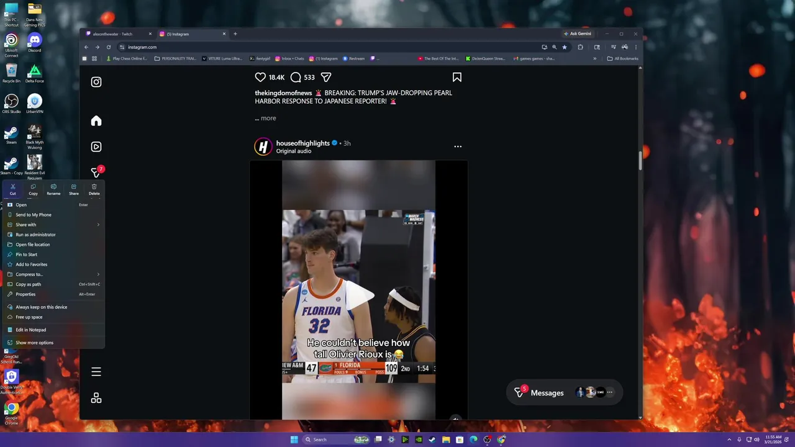
Task: Open the hamburger More menu in Instagram sidebar
Action: pyautogui.click(x=96, y=372)
